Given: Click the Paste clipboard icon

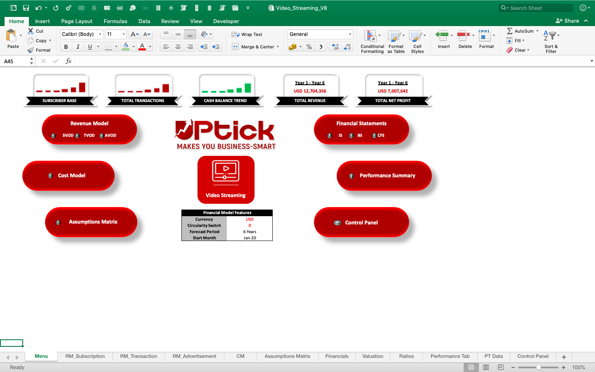Looking at the screenshot, I should pos(11,36).
